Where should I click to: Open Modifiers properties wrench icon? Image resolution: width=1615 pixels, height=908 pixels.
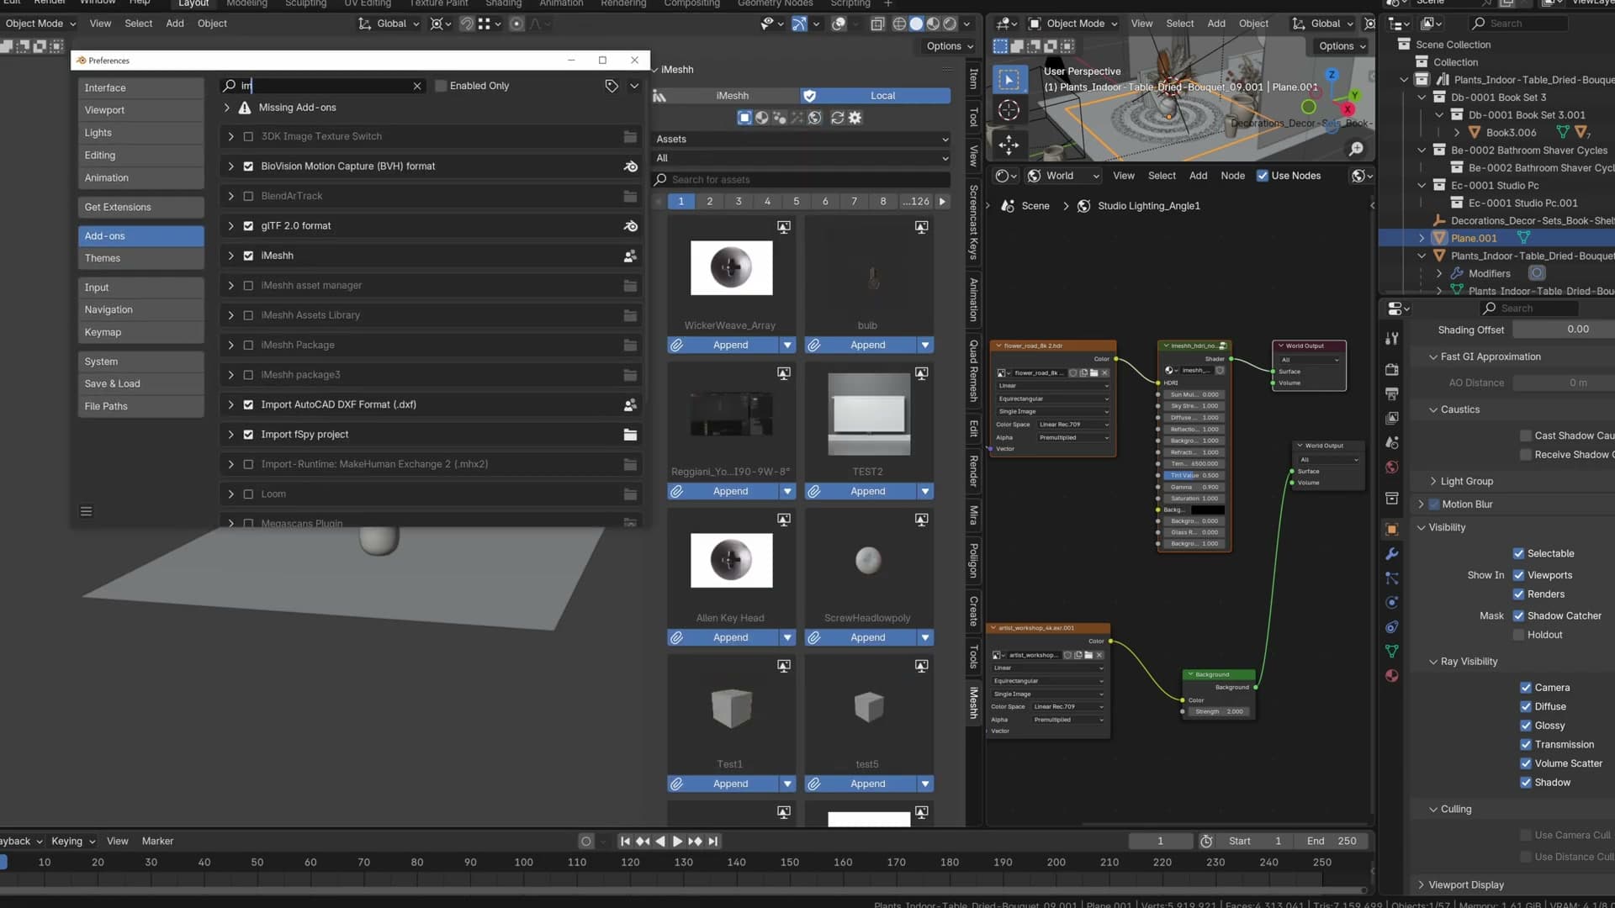[1392, 554]
